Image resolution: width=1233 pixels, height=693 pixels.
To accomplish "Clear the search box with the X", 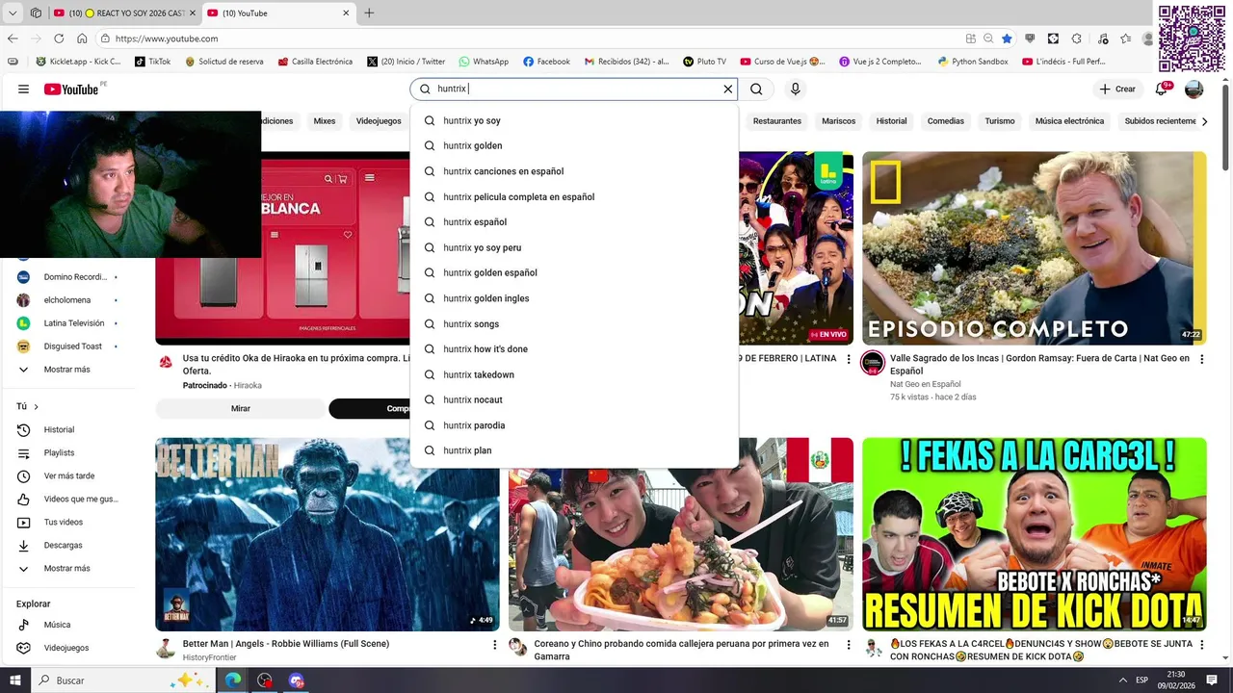I will click(728, 89).
